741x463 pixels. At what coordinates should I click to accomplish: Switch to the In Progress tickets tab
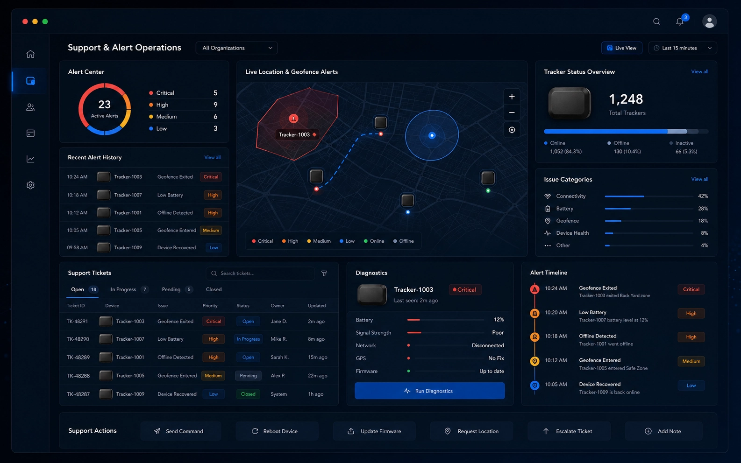coord(129,290)
